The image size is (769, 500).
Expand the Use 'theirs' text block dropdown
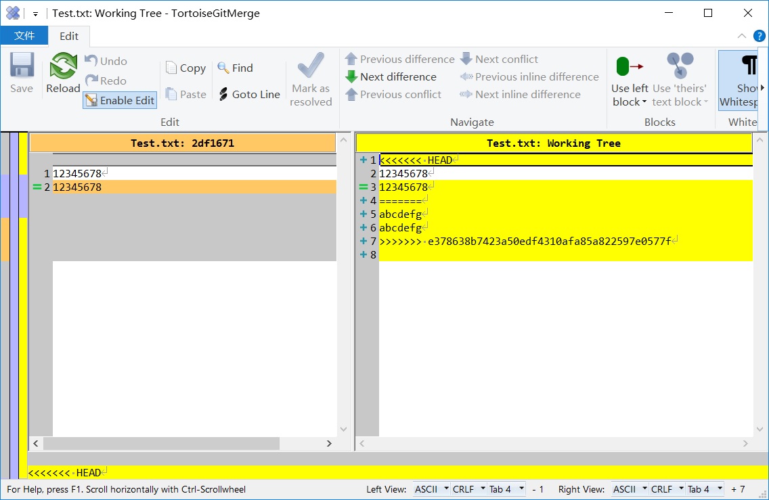point(706,102)
